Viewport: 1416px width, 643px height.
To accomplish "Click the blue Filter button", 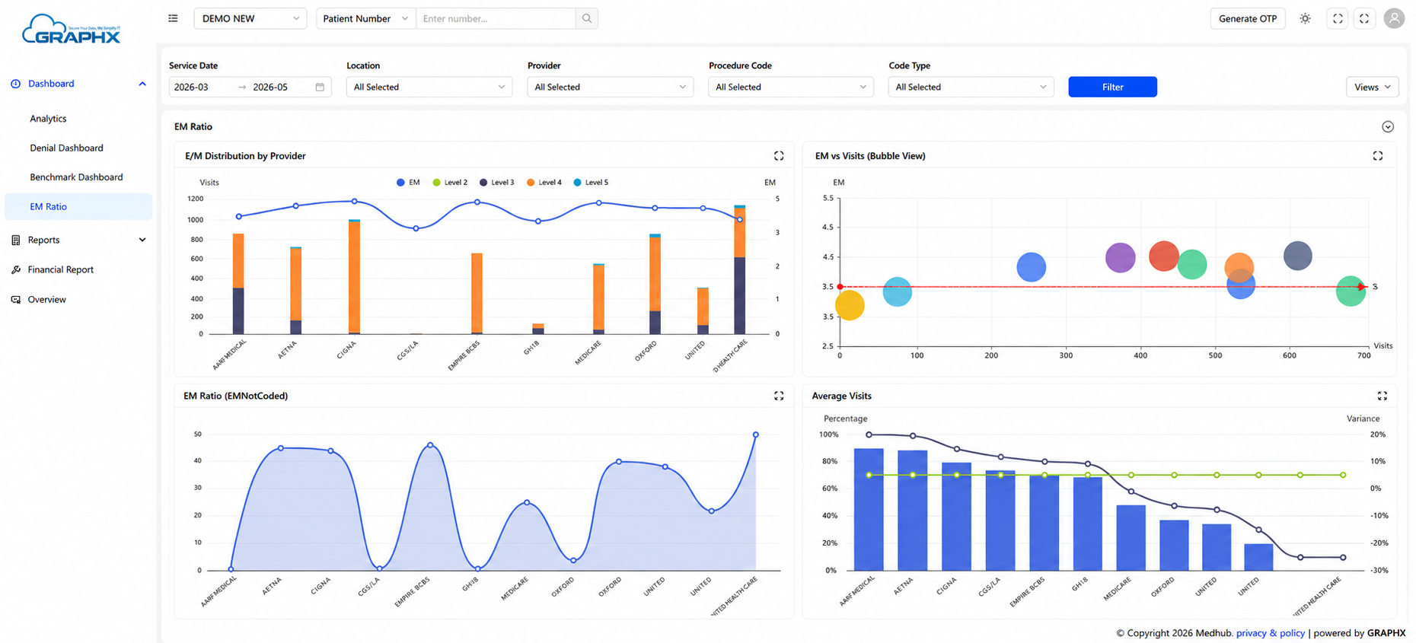I will [1112, 87].
